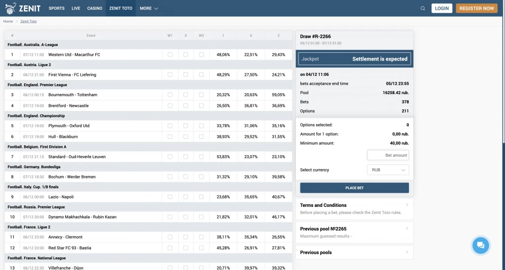
Task: Go to the CASINO section
Action: coord(95,8)
